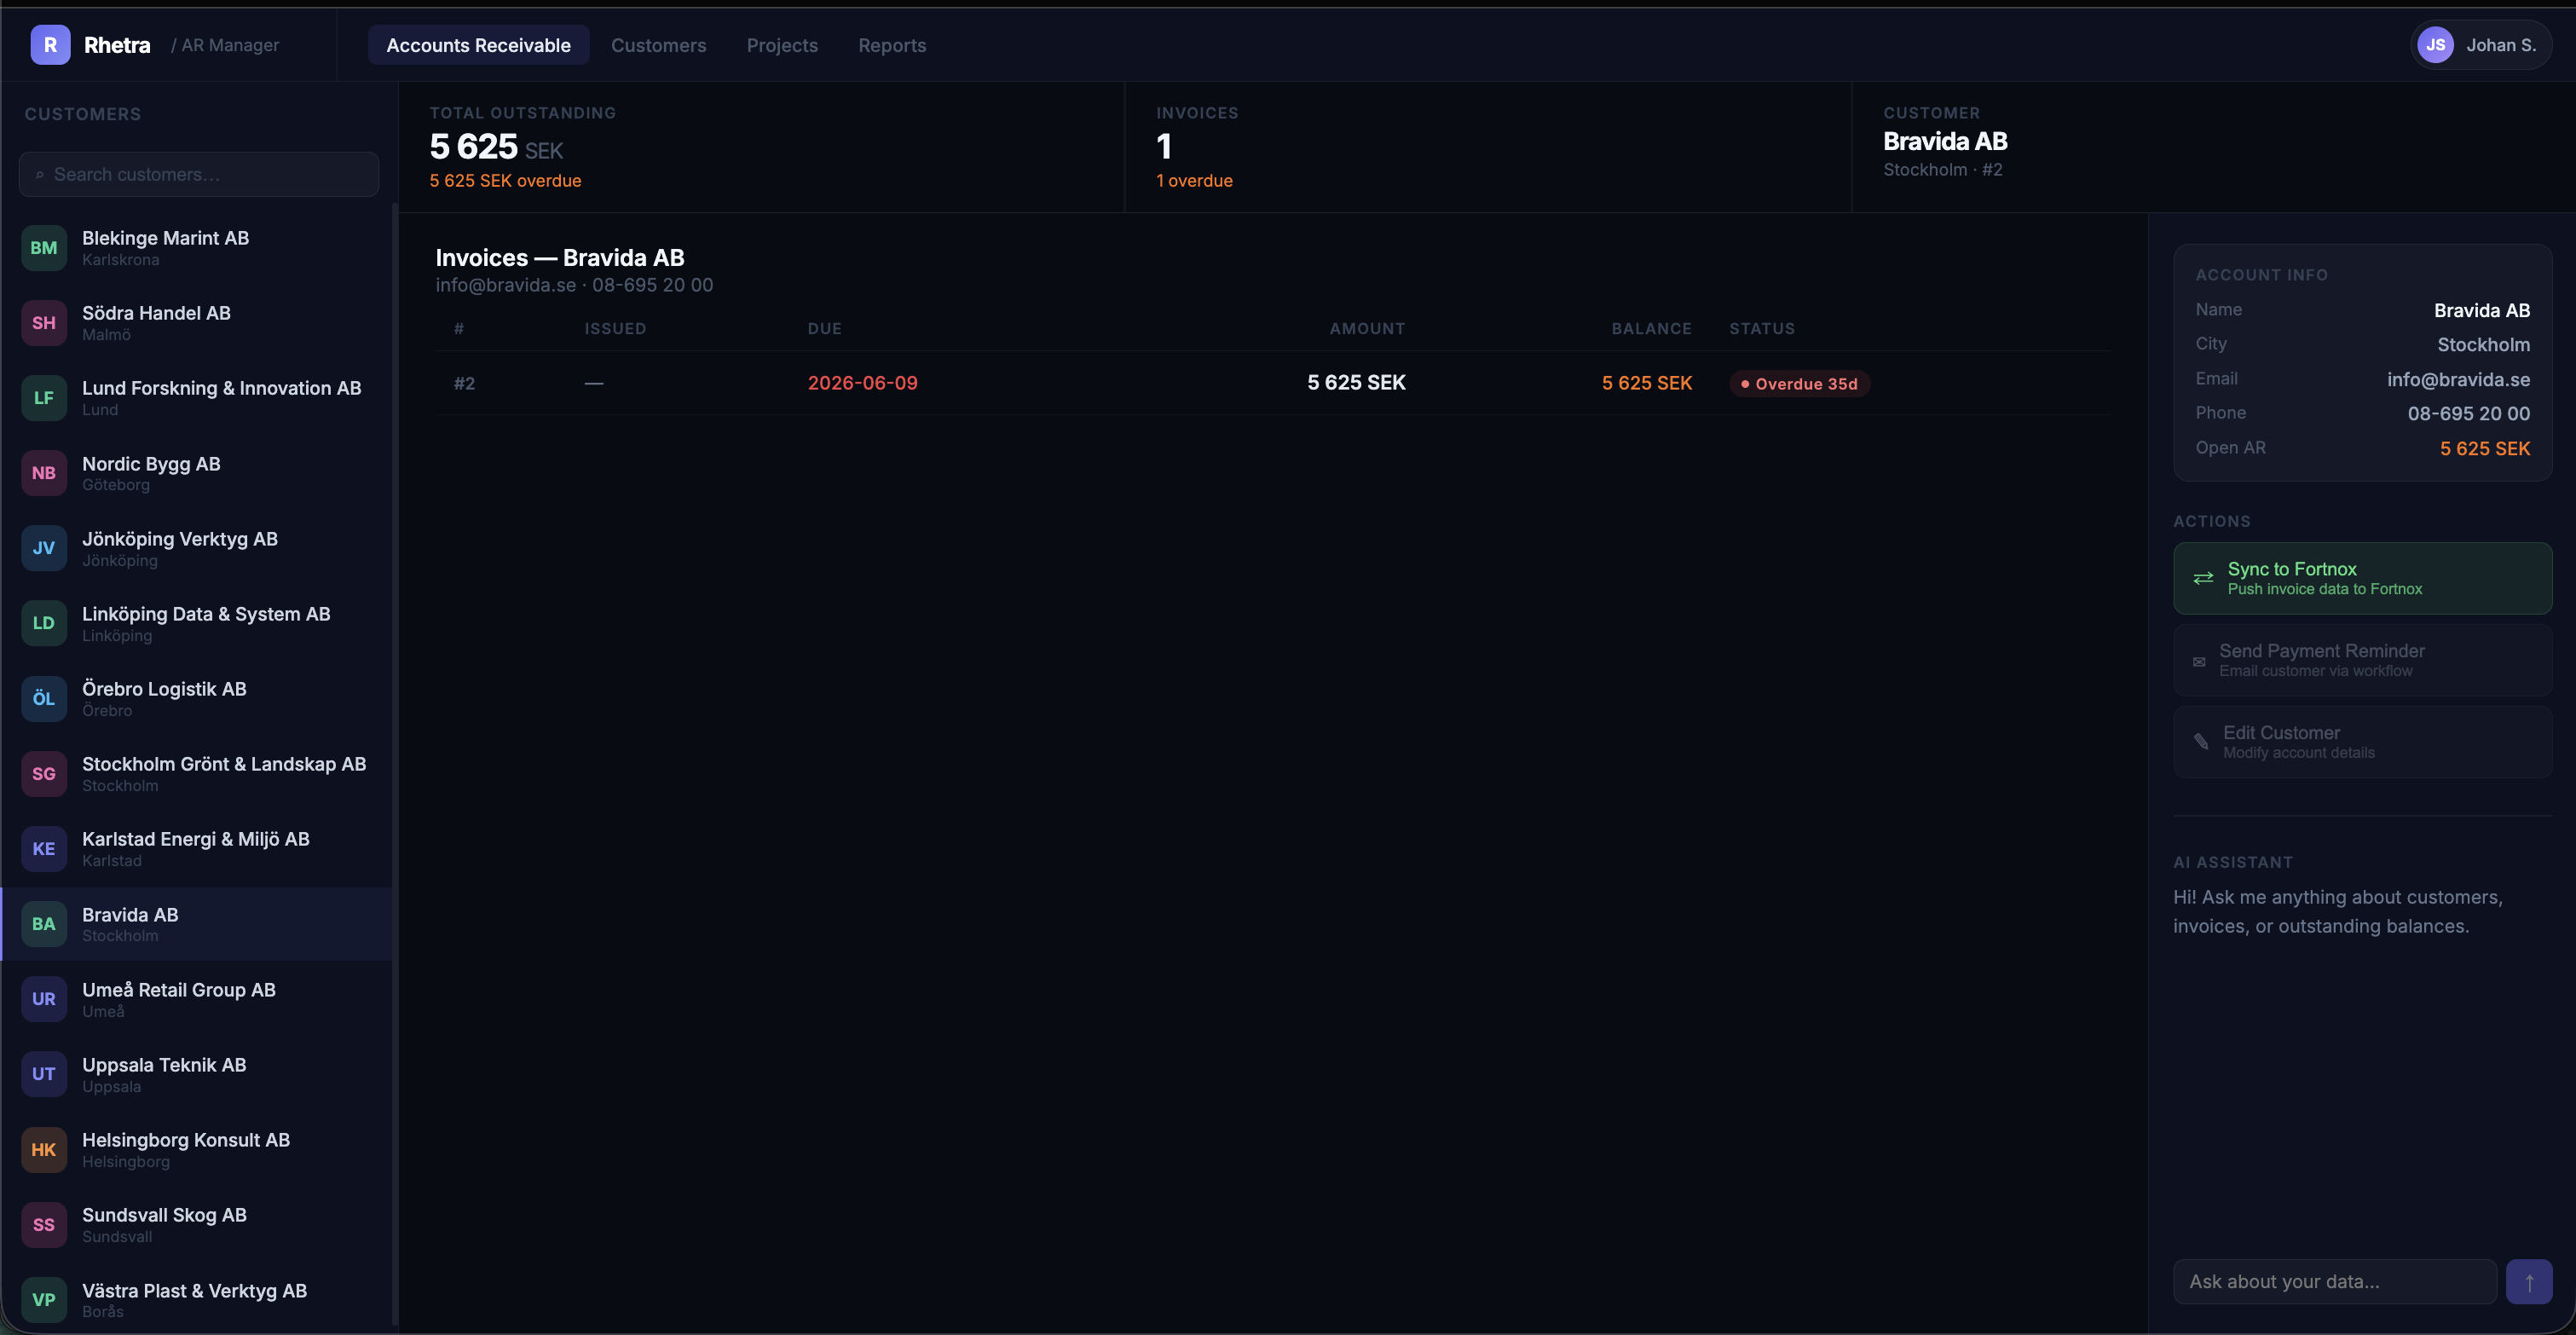Select Helsingborg Konsult AB customer
Image resolution: width=2576 pixels, height=1335 pixels.
[197, 1150]
